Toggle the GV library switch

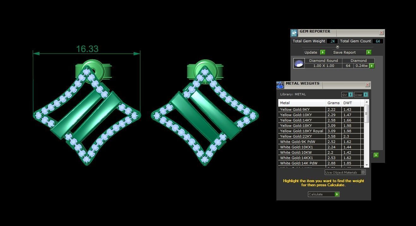(347, 95)
